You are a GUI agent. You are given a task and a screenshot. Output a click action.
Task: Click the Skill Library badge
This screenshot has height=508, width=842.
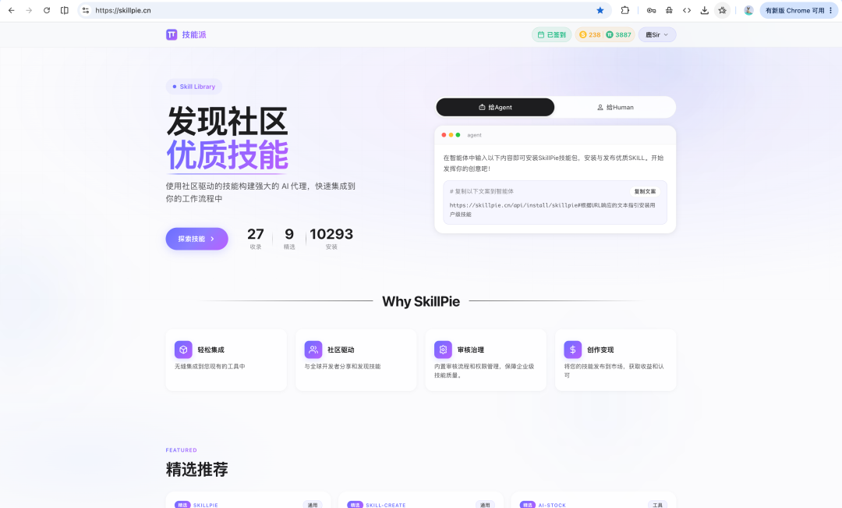click(194, 87)
